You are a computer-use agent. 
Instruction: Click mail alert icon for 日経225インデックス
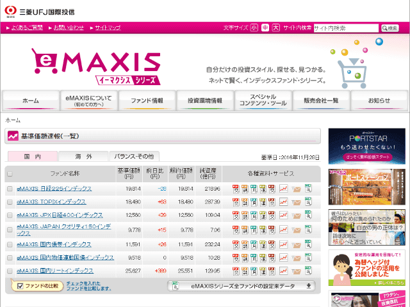[x=296, y=189]
